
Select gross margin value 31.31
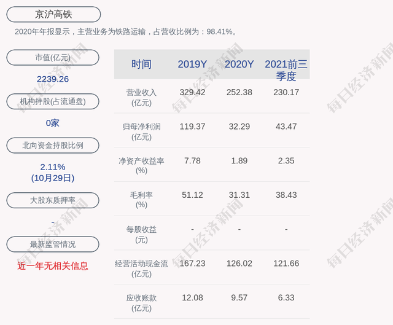(239, 195)
